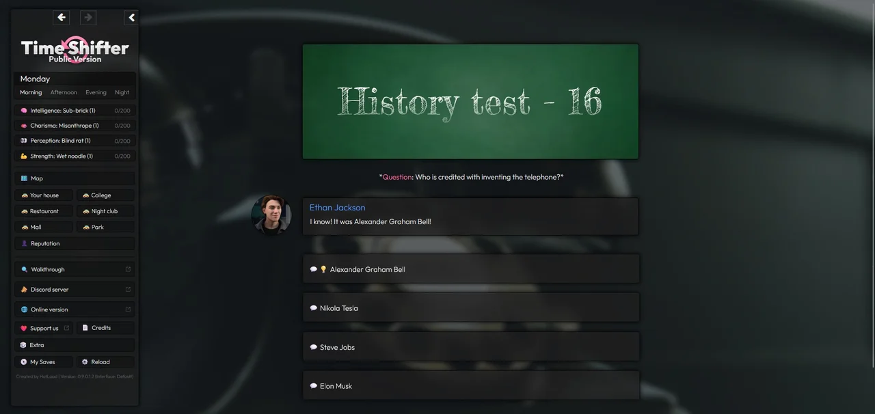Open the Reputation panel
This screenshot has height=414, width=875.
[x=75, y=243]
